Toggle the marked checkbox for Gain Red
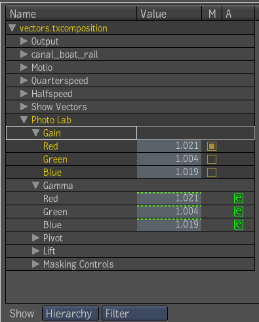Image resolution: width=259 pixels, height=322 pixels. pyautogui.click(x=212, y=146)
